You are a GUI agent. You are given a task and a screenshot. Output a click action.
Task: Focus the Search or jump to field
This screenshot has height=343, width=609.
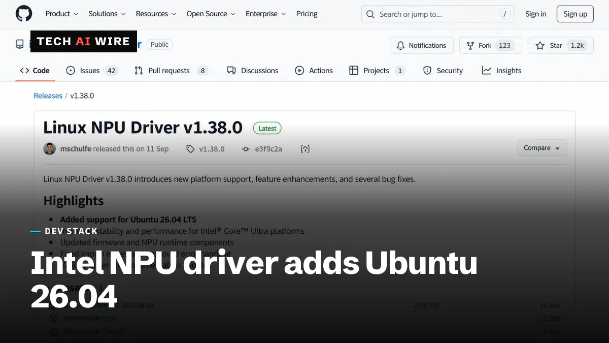[437, 14]
